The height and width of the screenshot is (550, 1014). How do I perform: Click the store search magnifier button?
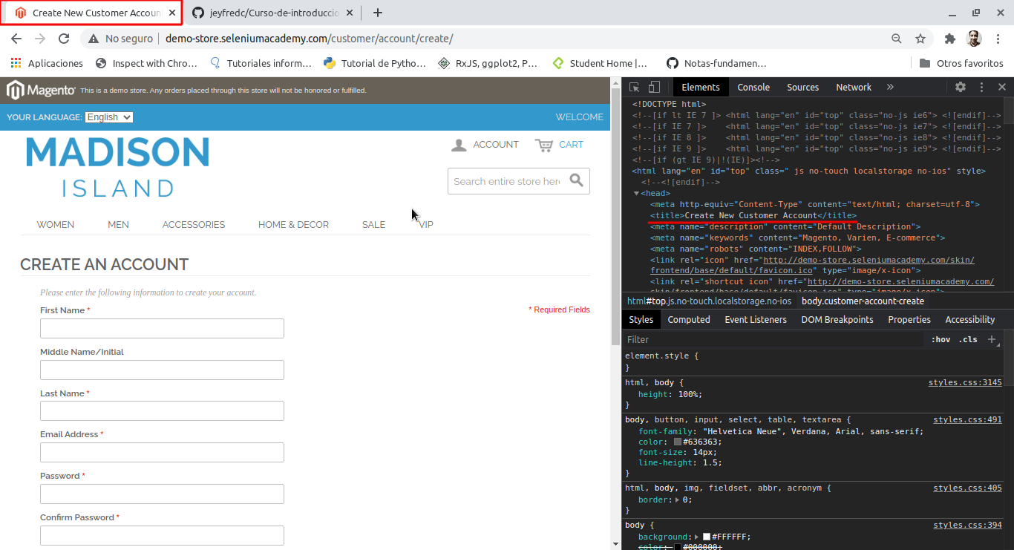click(x=576, y=180)
